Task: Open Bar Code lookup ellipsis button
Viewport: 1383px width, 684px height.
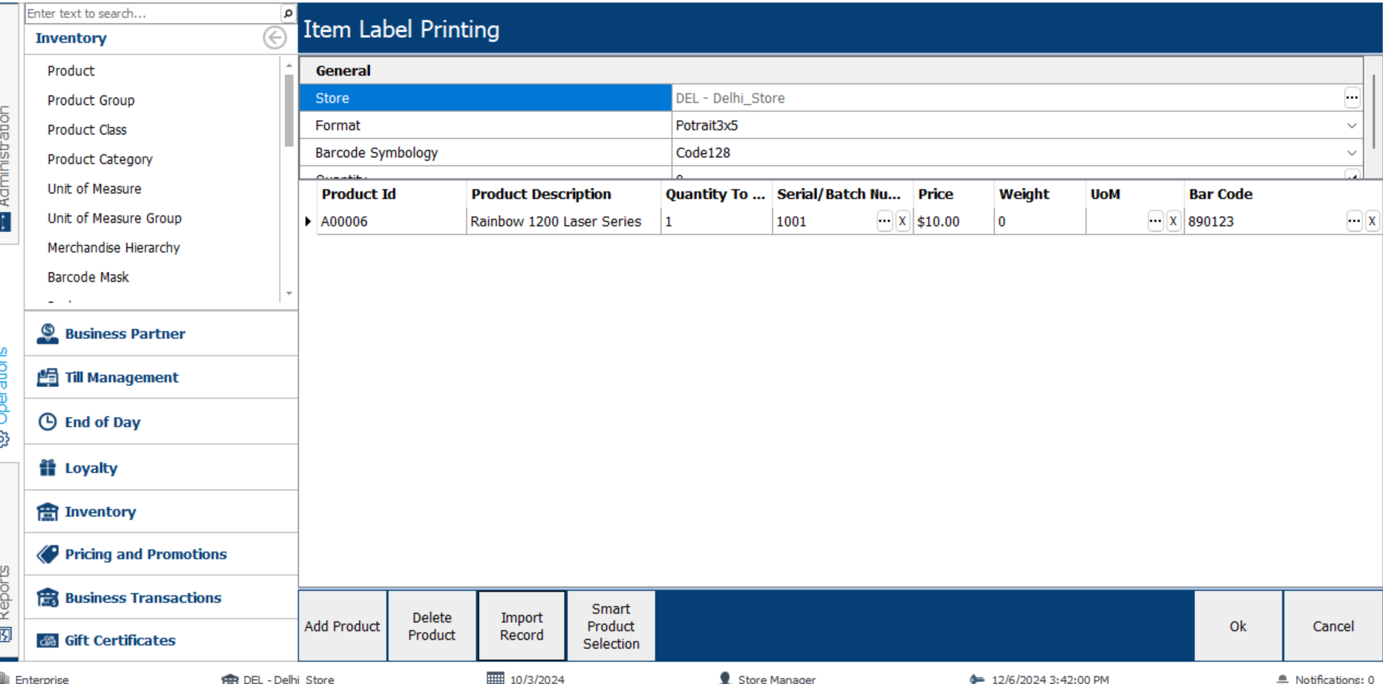Action: tap(1354, 221)
